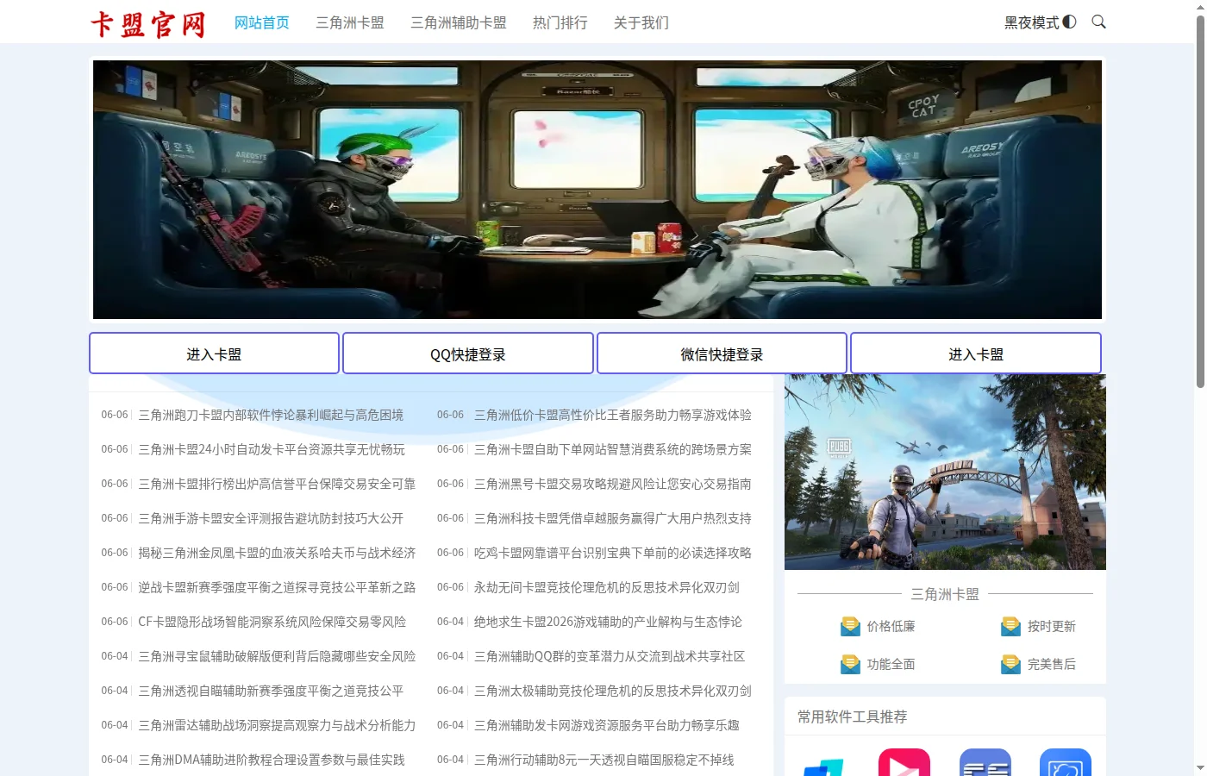The image size is (1207, 776).
Task: Click 进入卡盟 button beside QQ快捷登录
Action: (214, 354)
